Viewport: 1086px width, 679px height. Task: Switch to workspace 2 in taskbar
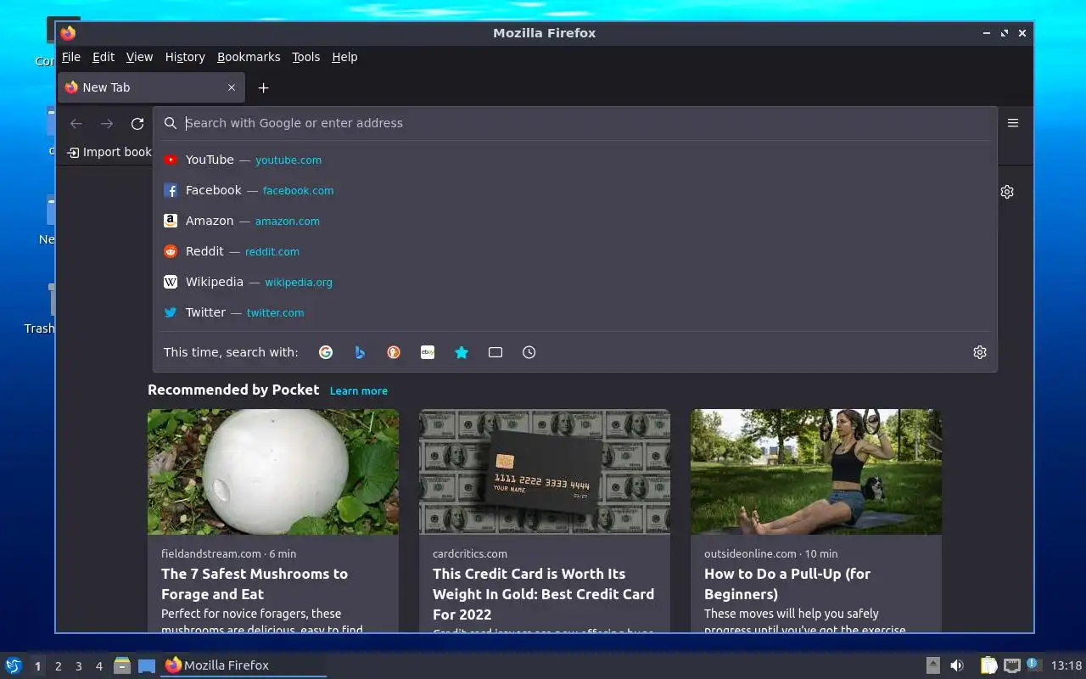pyautogui.click(x=58, y=666)
